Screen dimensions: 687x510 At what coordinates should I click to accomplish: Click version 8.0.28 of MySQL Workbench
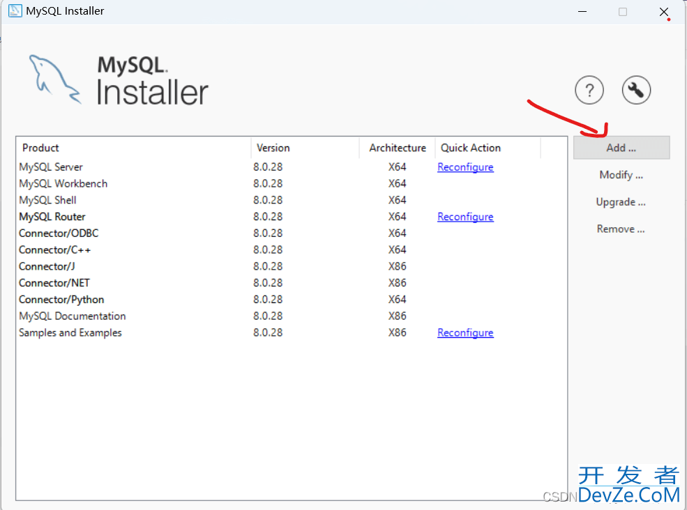tap(268, 183)
